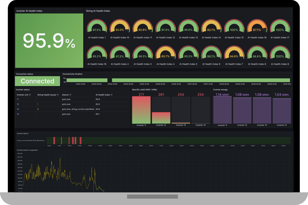Click the Inverter unit column filter icon
Image resolution: width=308 pixels, height=205 pixels.
click(30, 95)
